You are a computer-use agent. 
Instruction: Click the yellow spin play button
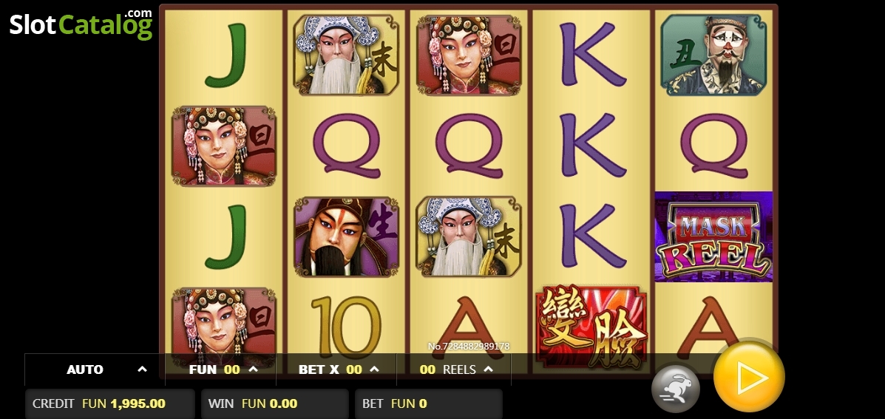click(749, 376)
